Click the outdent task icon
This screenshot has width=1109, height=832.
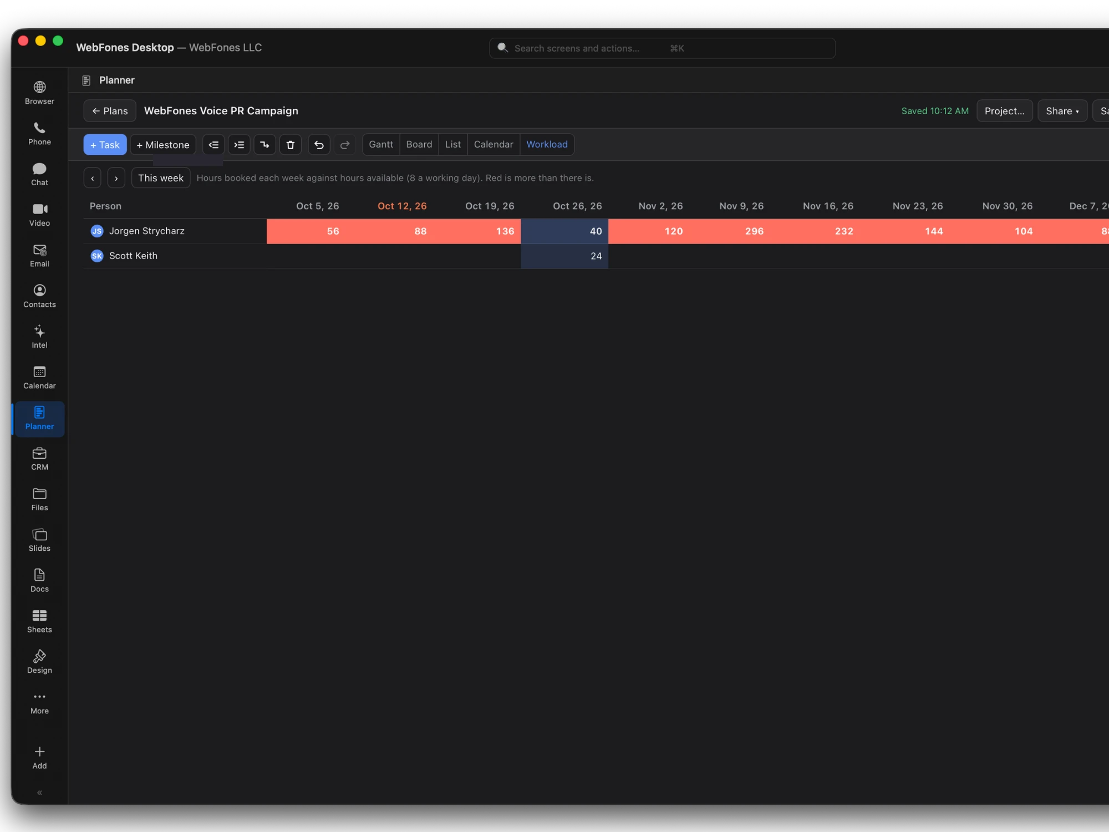click(x=213, y=145)
